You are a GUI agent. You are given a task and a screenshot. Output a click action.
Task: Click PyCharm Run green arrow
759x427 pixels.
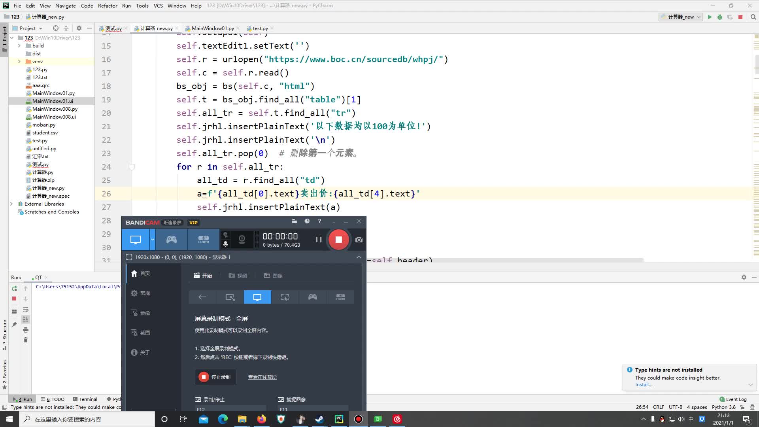tap(710, 17)
